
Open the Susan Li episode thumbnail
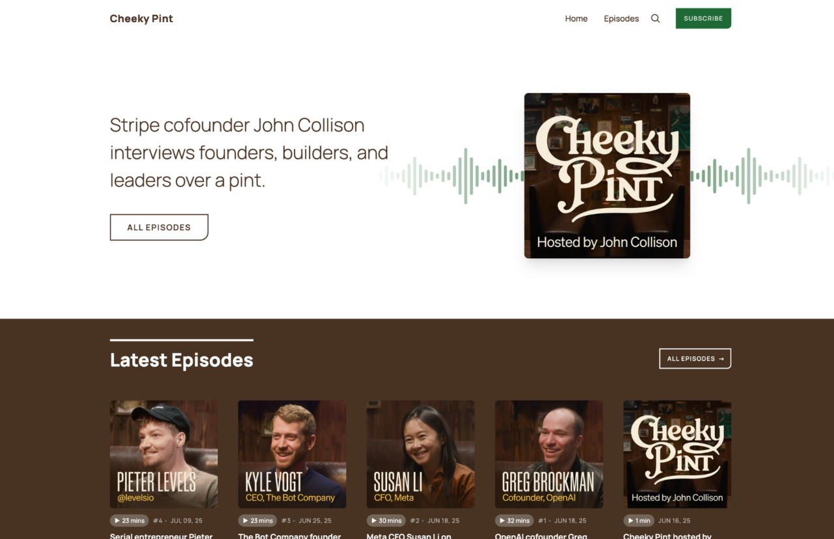coord(421,454)
